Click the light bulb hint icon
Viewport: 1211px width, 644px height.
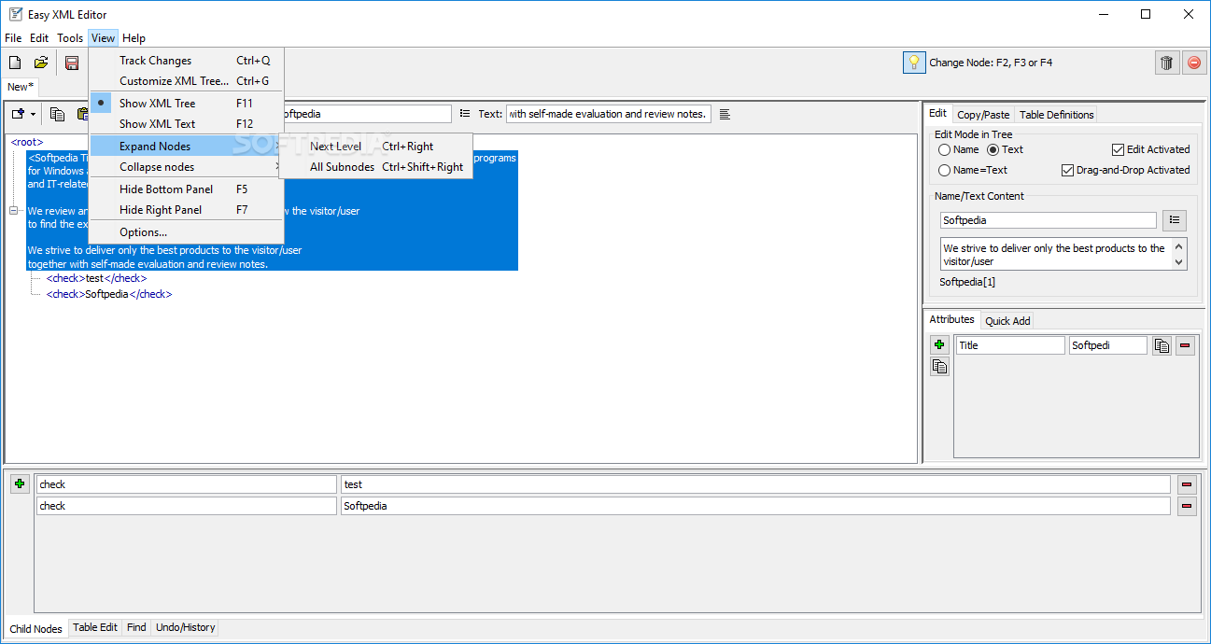914,63
